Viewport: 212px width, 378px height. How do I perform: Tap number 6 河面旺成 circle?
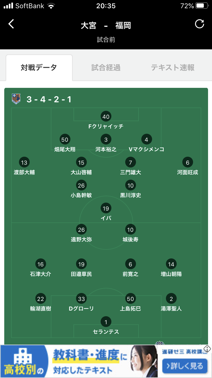pos(187,163)
